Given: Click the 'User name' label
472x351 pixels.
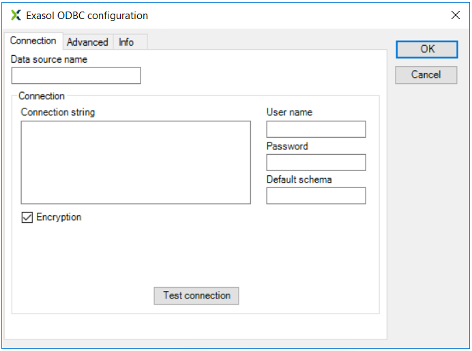Looking at the screenshot, I should (290, 112).
